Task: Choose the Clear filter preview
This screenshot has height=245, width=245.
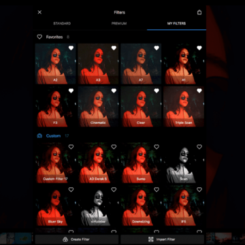Action: click(141, 107)
